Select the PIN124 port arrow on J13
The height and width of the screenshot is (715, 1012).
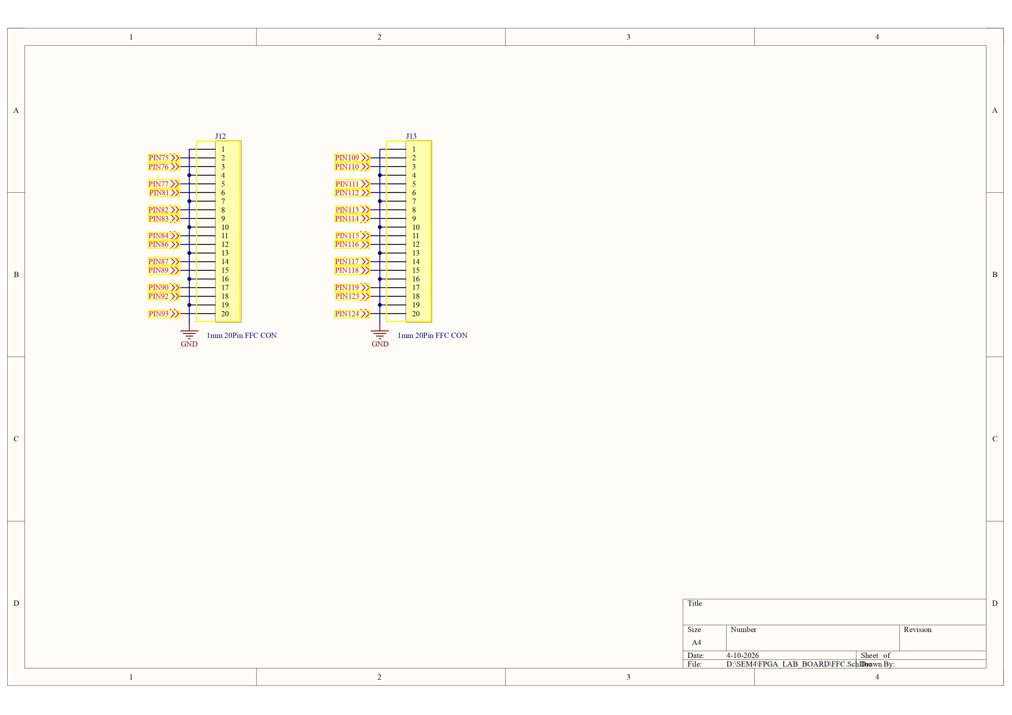pyautogui.click(x=351, y=314)
